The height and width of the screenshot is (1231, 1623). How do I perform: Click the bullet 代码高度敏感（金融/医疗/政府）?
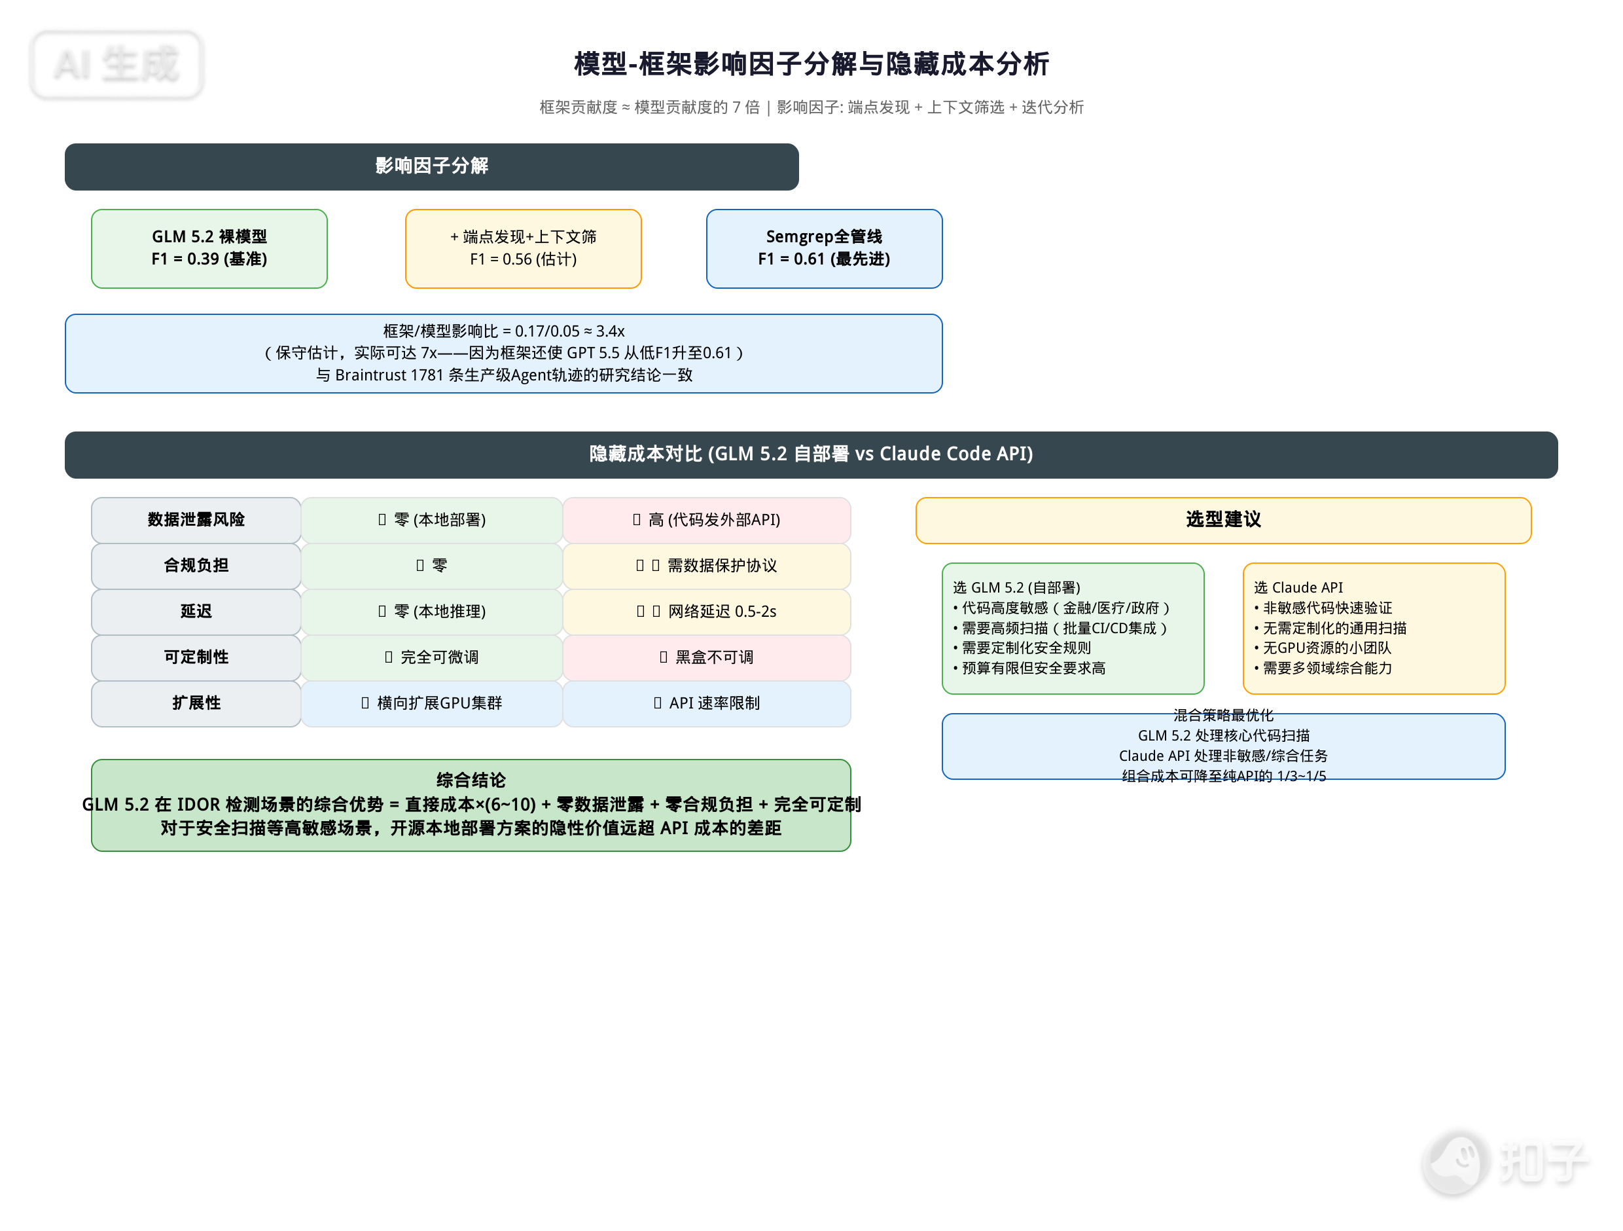click(1061, 608)
